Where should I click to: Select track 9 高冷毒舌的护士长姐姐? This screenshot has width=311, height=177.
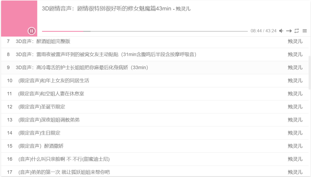[x=155, y=67]
